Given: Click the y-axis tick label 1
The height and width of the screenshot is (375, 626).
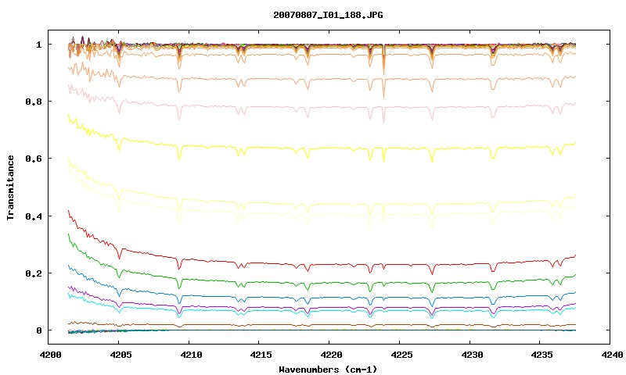Looking at the screenshot, I should point(38,45).
